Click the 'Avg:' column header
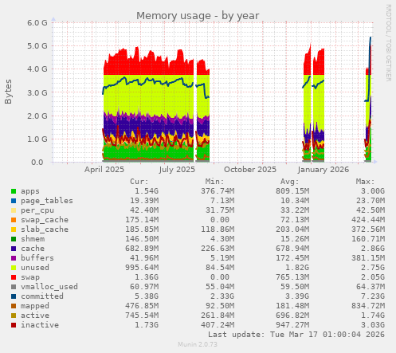Viewport: 396px width, 353px height. (290, 182)
